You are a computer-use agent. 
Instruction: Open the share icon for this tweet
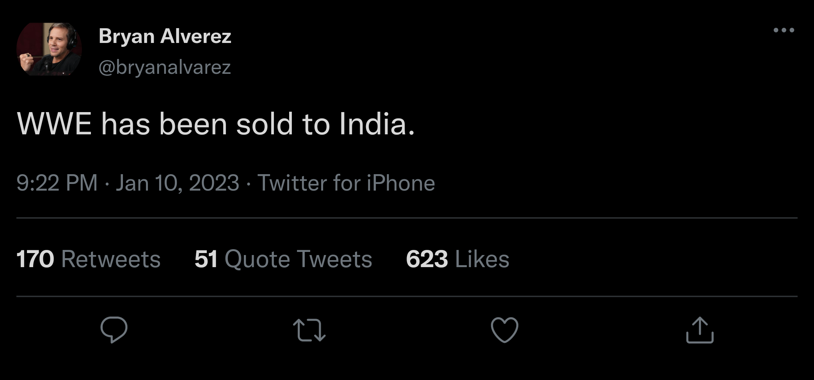coord(700,330)
